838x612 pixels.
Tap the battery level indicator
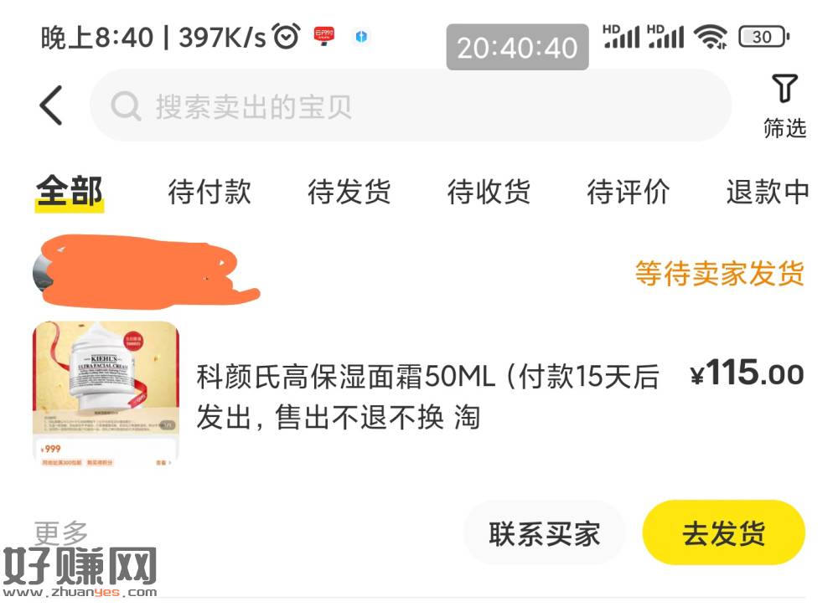click(x=763, y=37)
